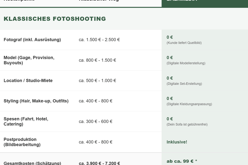Viewport: 248px width, 165px height.
Task: Select the 'Styling (Hair, Make-up, Outfits)' label
Action: tap(36, 101)
